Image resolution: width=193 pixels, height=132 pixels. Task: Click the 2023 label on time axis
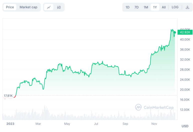coord(10,124)
